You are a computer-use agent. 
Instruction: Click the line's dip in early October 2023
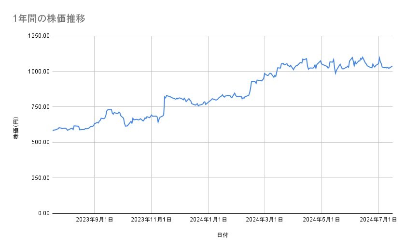pyautogui.click(x=126, y=126)
